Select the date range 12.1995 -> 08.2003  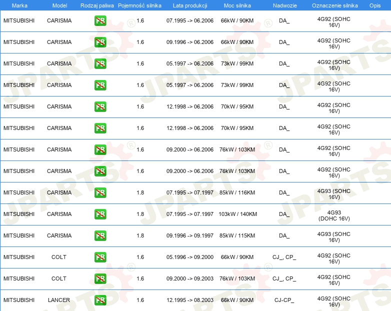coord(190,300)
